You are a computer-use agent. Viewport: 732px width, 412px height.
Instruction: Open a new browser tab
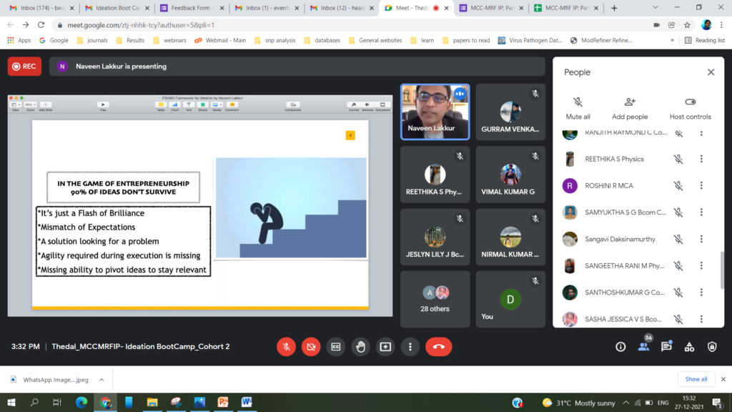click(x=614, y=8)
